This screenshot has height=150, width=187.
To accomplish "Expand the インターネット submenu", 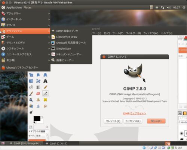I will 25,19.
